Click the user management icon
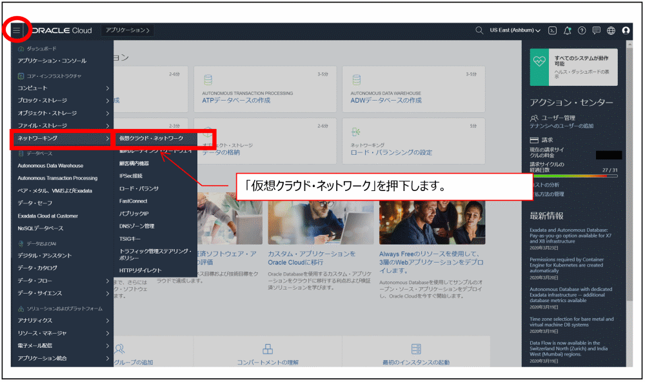This screenshot has height=382, width=645. coord(534,118)
